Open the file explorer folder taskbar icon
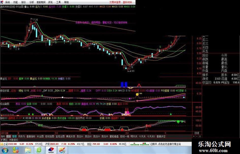Image resolution: width=240 pixels, height=154 pixels. pos(28,150)
